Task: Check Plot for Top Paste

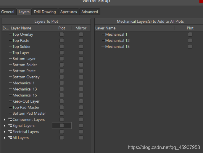Action: click(62, 40)
